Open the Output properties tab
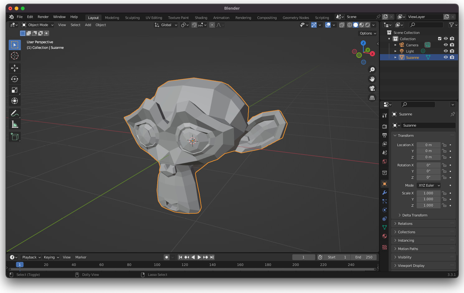The image size is (464, 293). pos(385,135)
